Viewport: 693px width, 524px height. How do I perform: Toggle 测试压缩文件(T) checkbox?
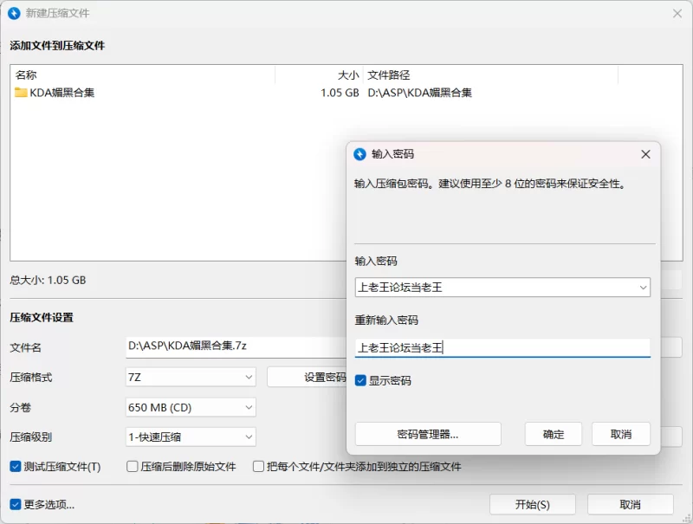point(16,467)
